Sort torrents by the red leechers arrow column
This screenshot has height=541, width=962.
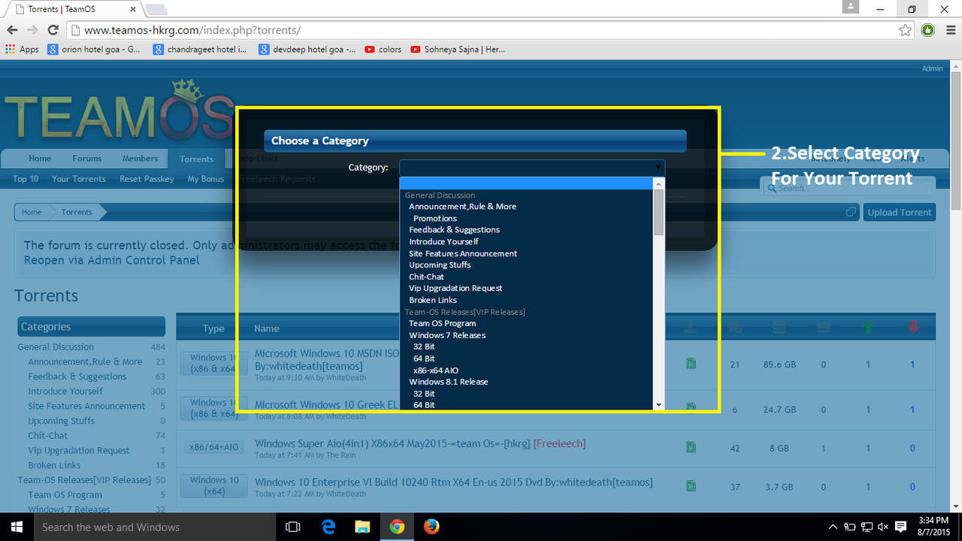point(913,328)
